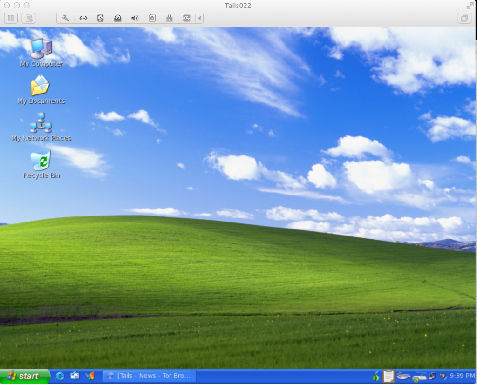
Task: Click the CD/DVD drive icon
Action: tap(117, 18)
